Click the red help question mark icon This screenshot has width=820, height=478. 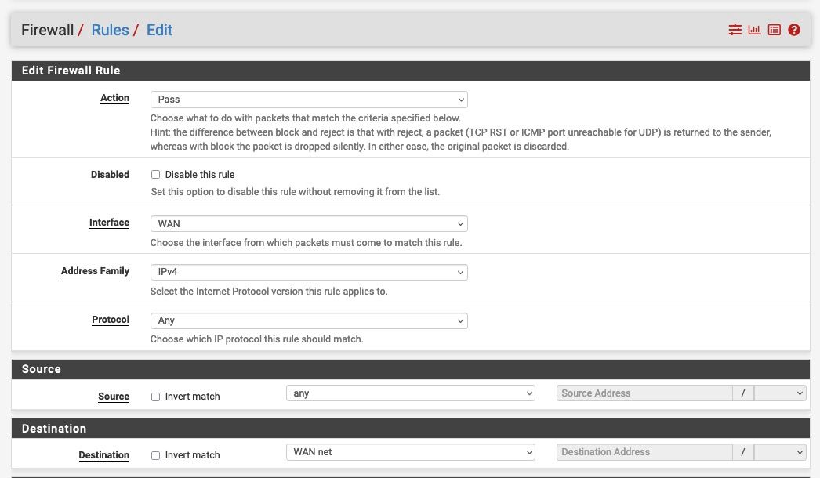[794, 30]
